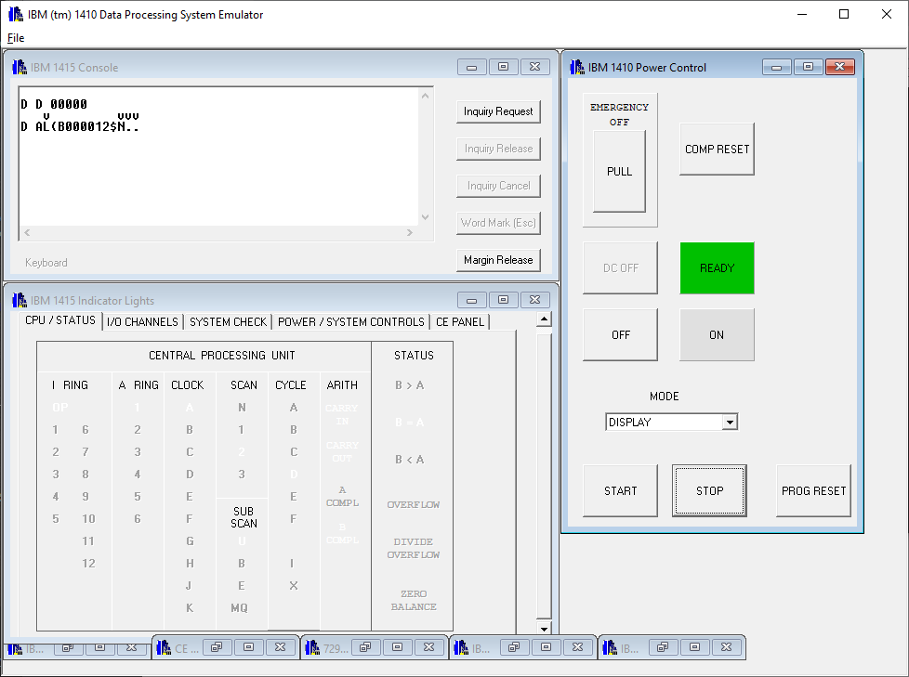Image resolution: width=909 pixels, height=677 pixels.
Task: Pull the EMERGENCY OFF switch
Action: 619,172
